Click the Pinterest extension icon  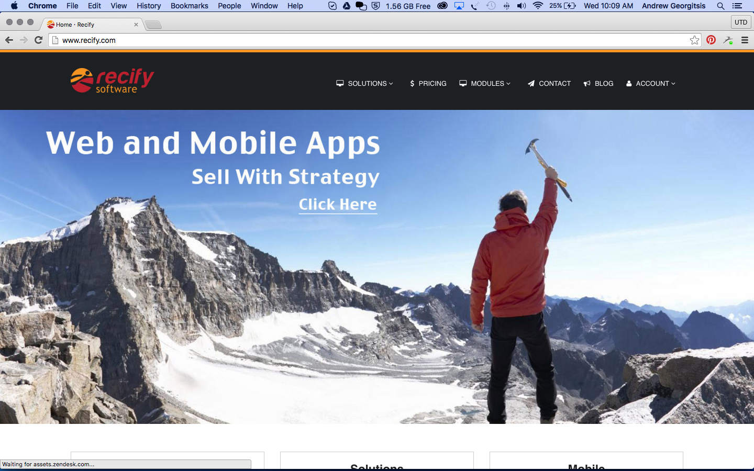click(x=711, y=40)
